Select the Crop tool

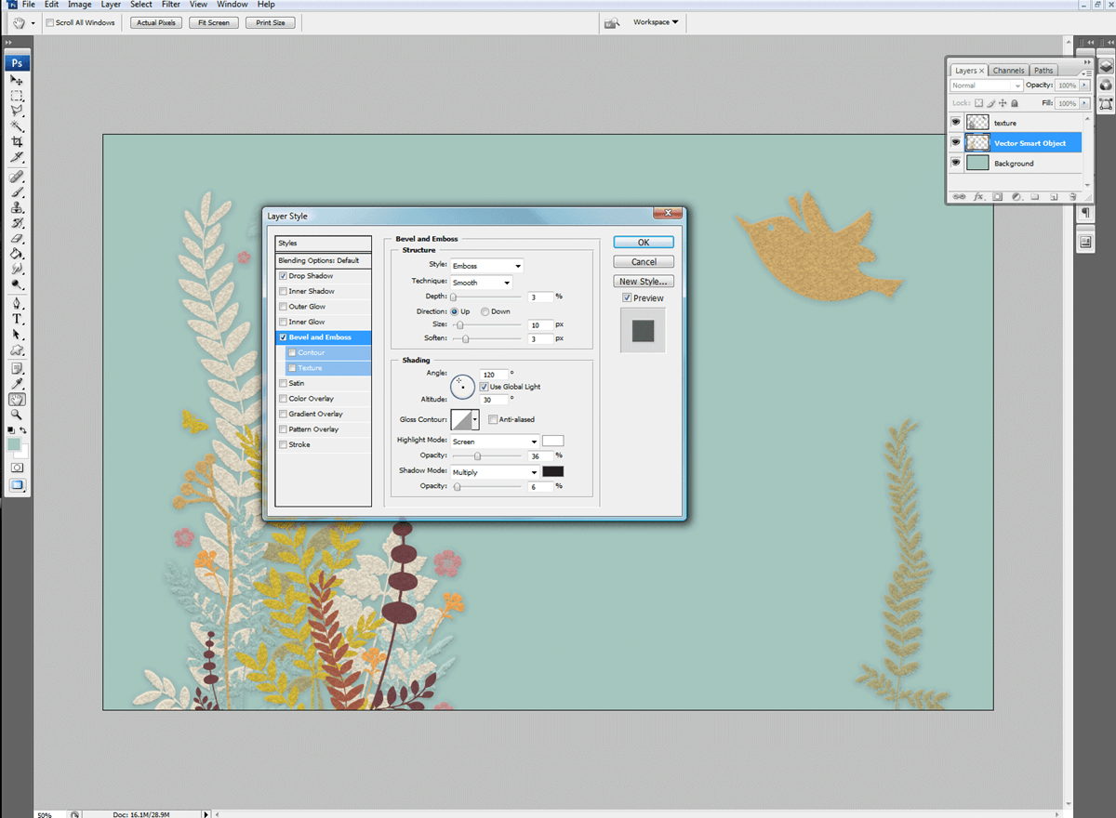[x=17, y=141]
